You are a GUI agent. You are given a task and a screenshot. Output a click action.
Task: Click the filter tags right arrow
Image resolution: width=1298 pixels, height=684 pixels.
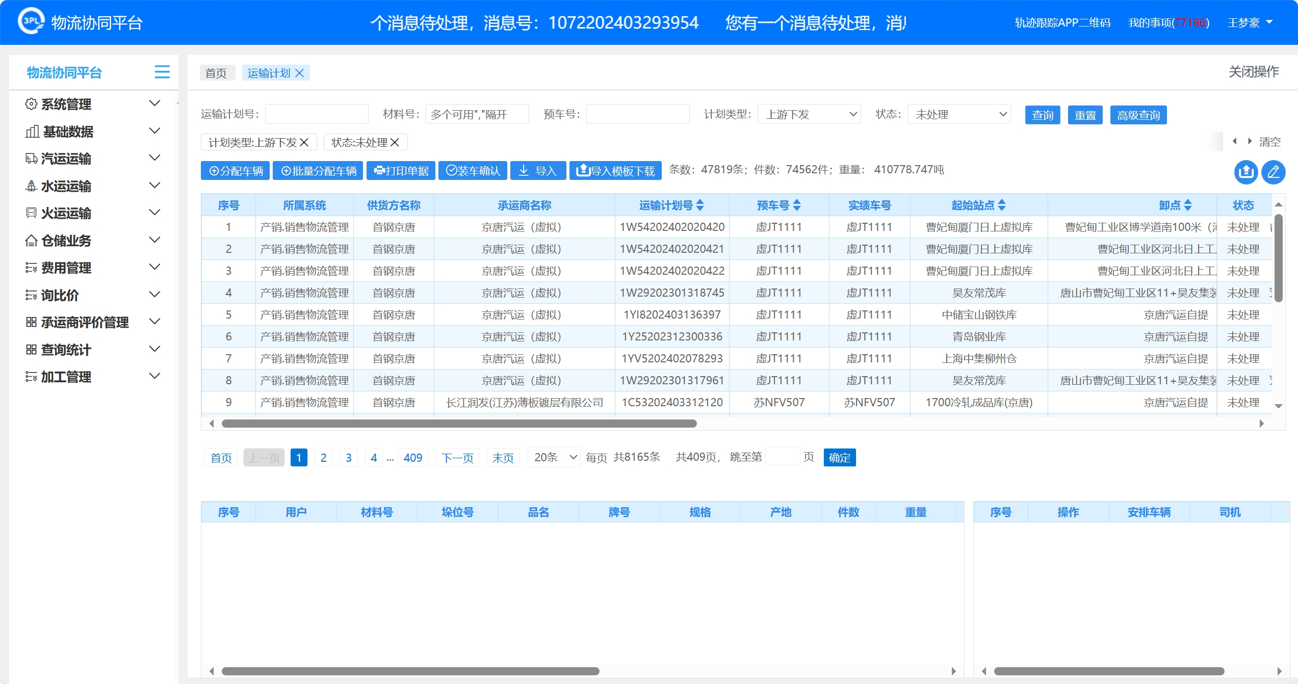click(x=1250, y=141)
